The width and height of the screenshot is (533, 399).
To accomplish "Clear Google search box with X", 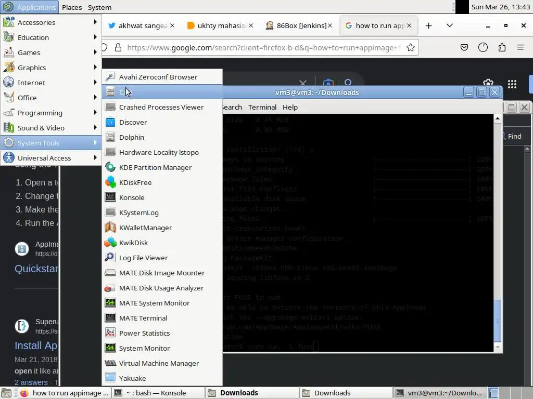I will pyautogui.click(x=302, y=83).
